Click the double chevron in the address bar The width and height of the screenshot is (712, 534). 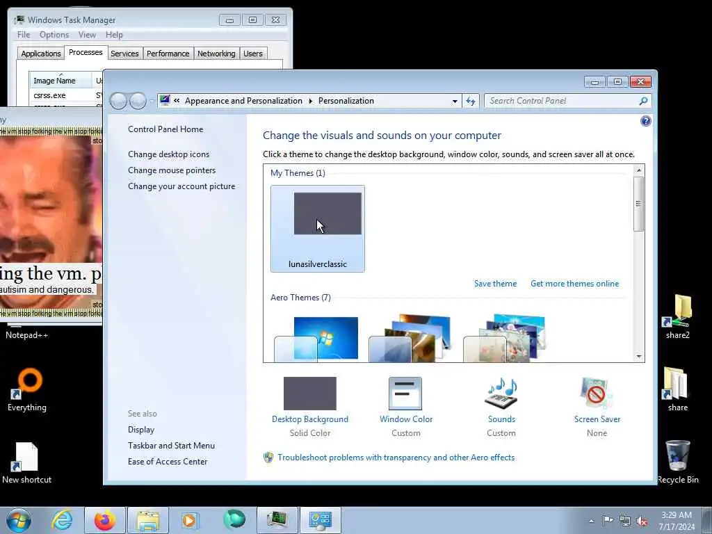(177, 101)
